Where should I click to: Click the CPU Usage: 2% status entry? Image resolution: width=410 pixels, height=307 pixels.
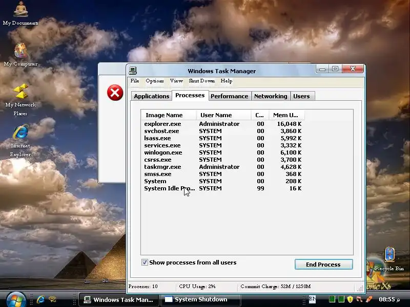point(197,287)
